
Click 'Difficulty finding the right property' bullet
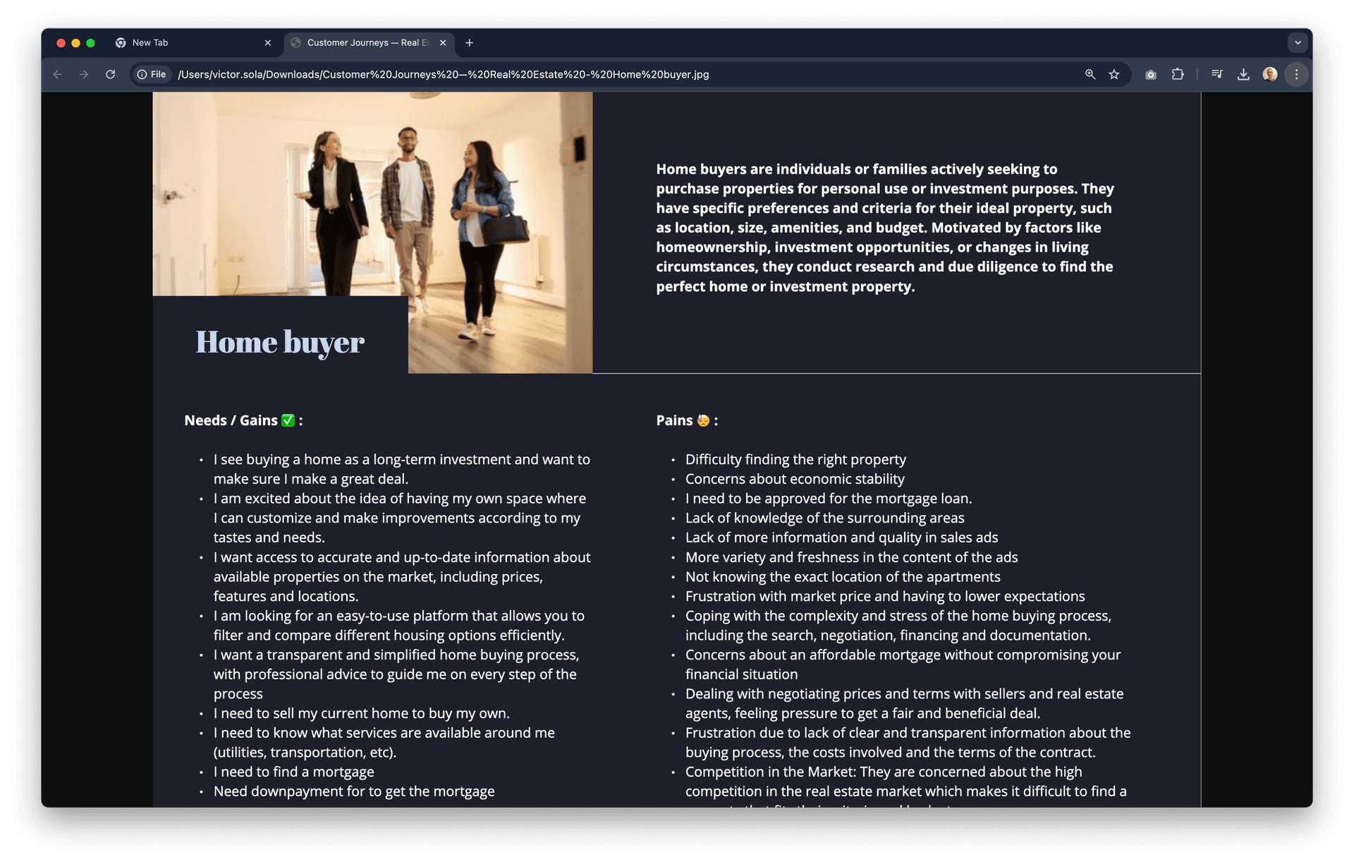click(x=795, y=459)
